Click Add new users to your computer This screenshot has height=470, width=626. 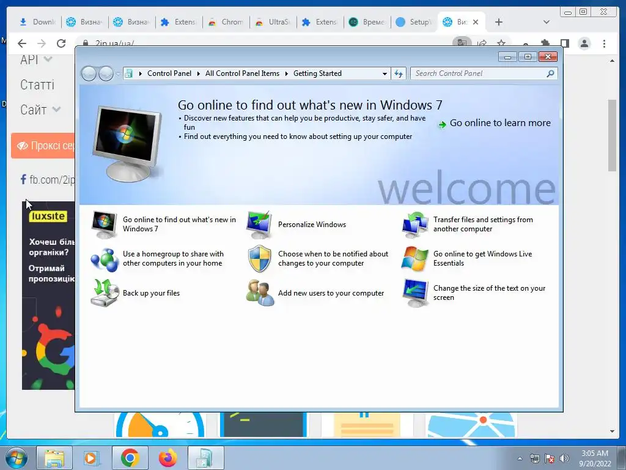pyautogui.click(x=331, y=293)
